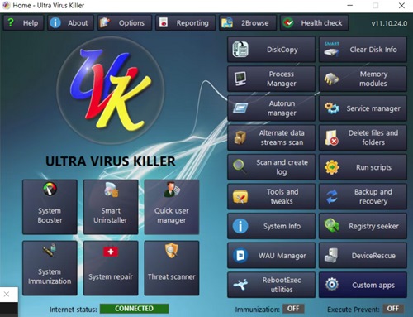The height and width of the screenshot is (317, 413).
Task: Click the System Immunization syringe icon
Action: click(x=50, y=250)
